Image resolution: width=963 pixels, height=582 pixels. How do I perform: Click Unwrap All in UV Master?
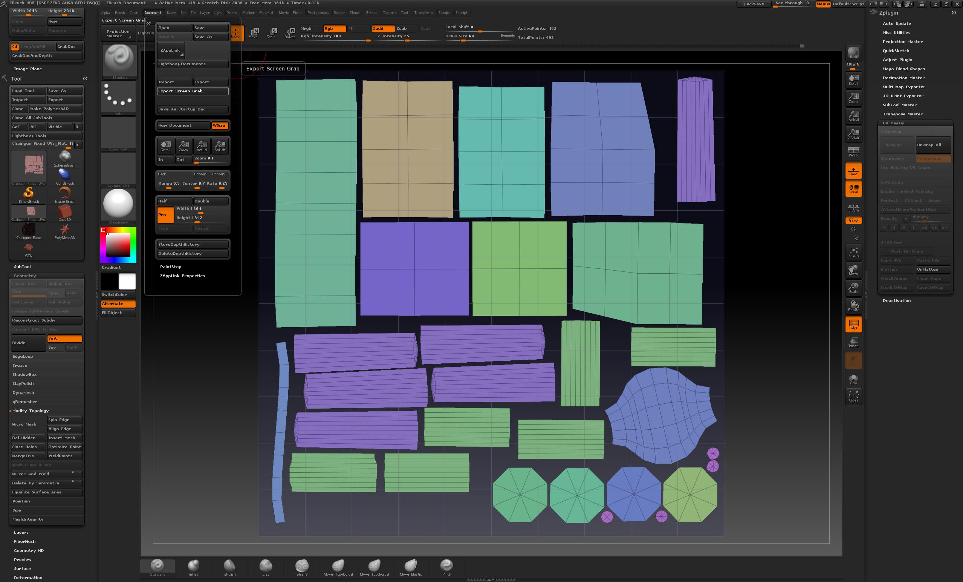point(933,145)
